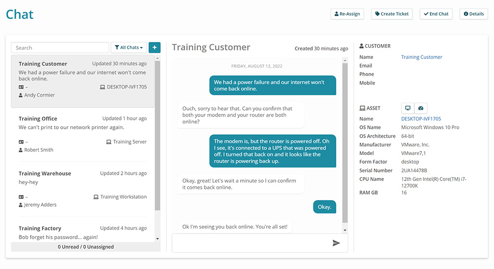Click conversation scrollbar down arrow
The image size is (494, 269).
(x=345, y=230)
